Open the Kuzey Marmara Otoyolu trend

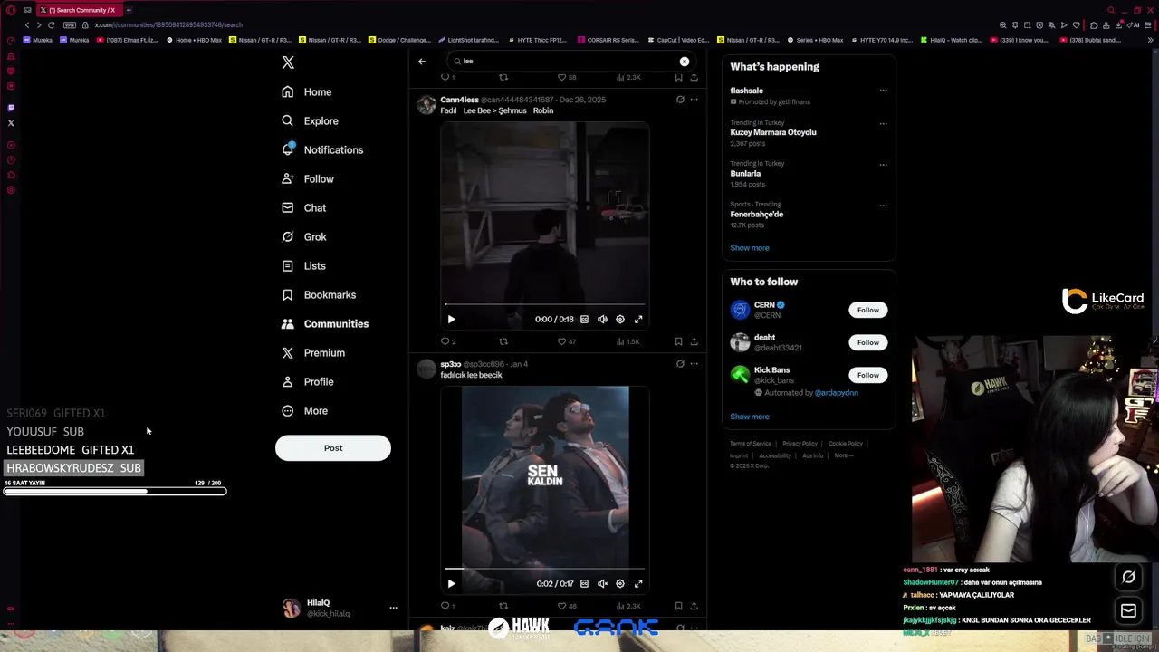click(773, 132)
